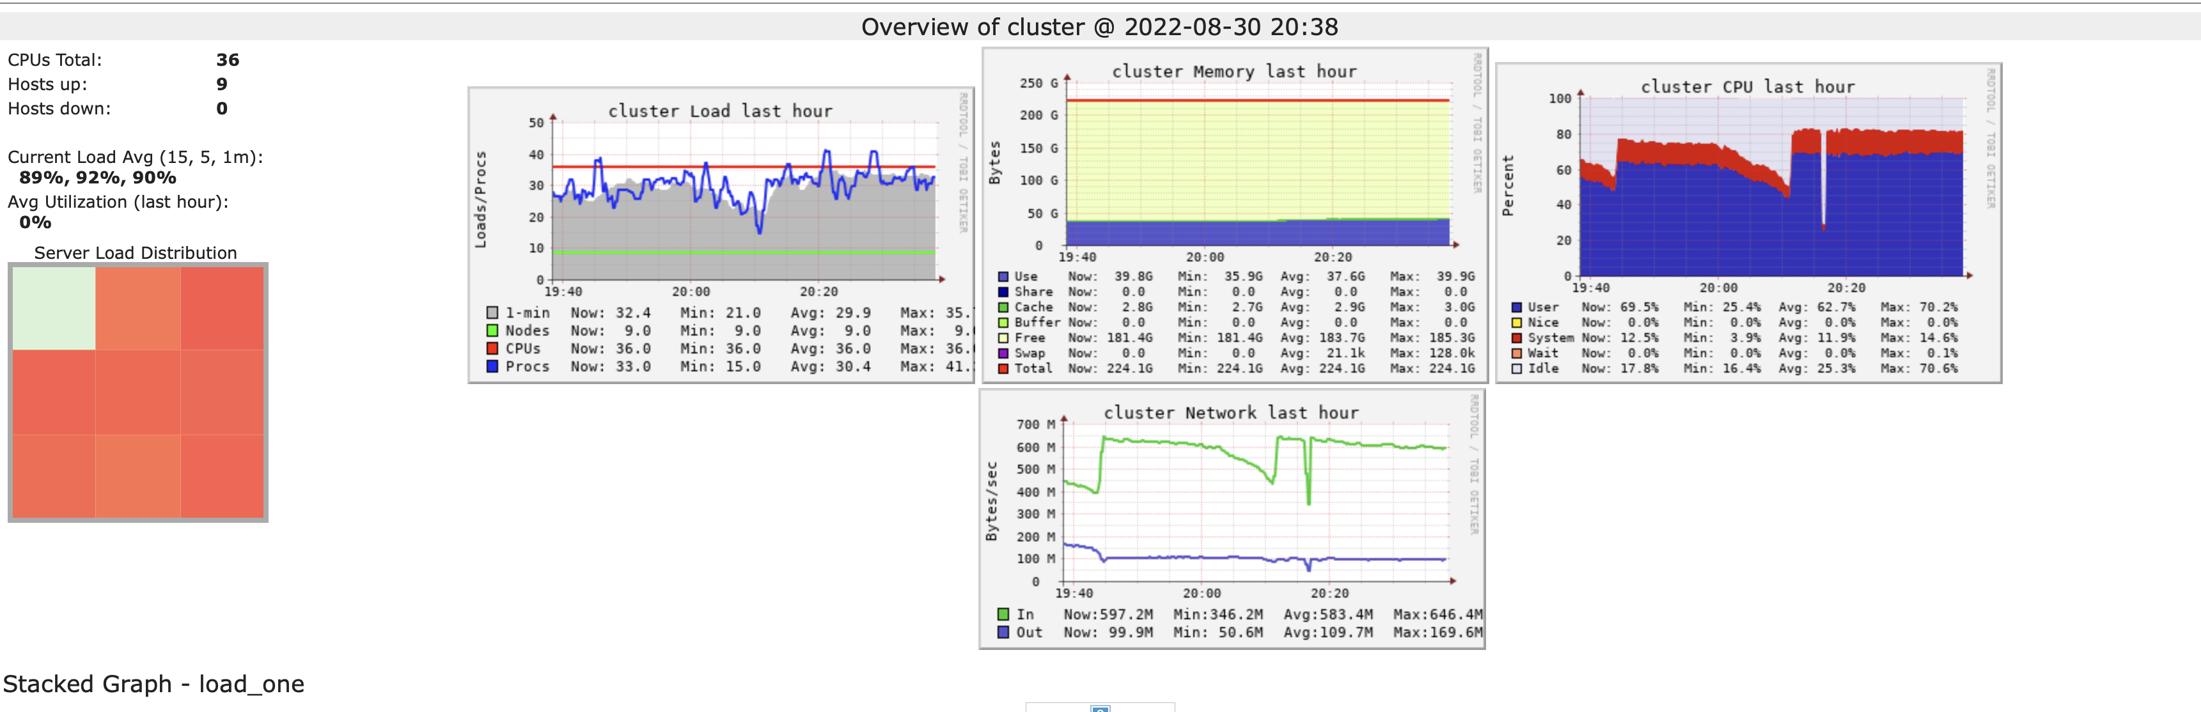Click the Overview of cluster title
This screenshot has height=712, width=2201.
coord(1100,27)
